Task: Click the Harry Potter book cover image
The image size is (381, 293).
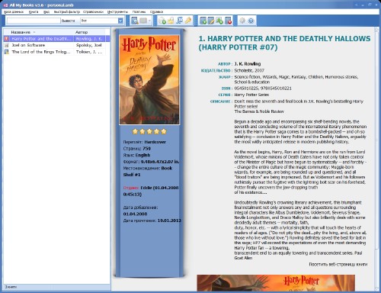Action: (149, 80)
